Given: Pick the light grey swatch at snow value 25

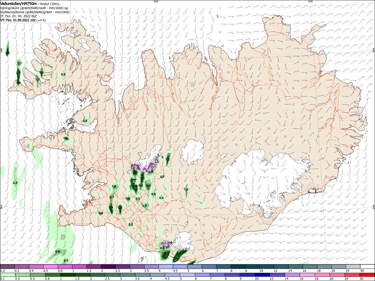Looking at the screenshot, I should [353, 267].
